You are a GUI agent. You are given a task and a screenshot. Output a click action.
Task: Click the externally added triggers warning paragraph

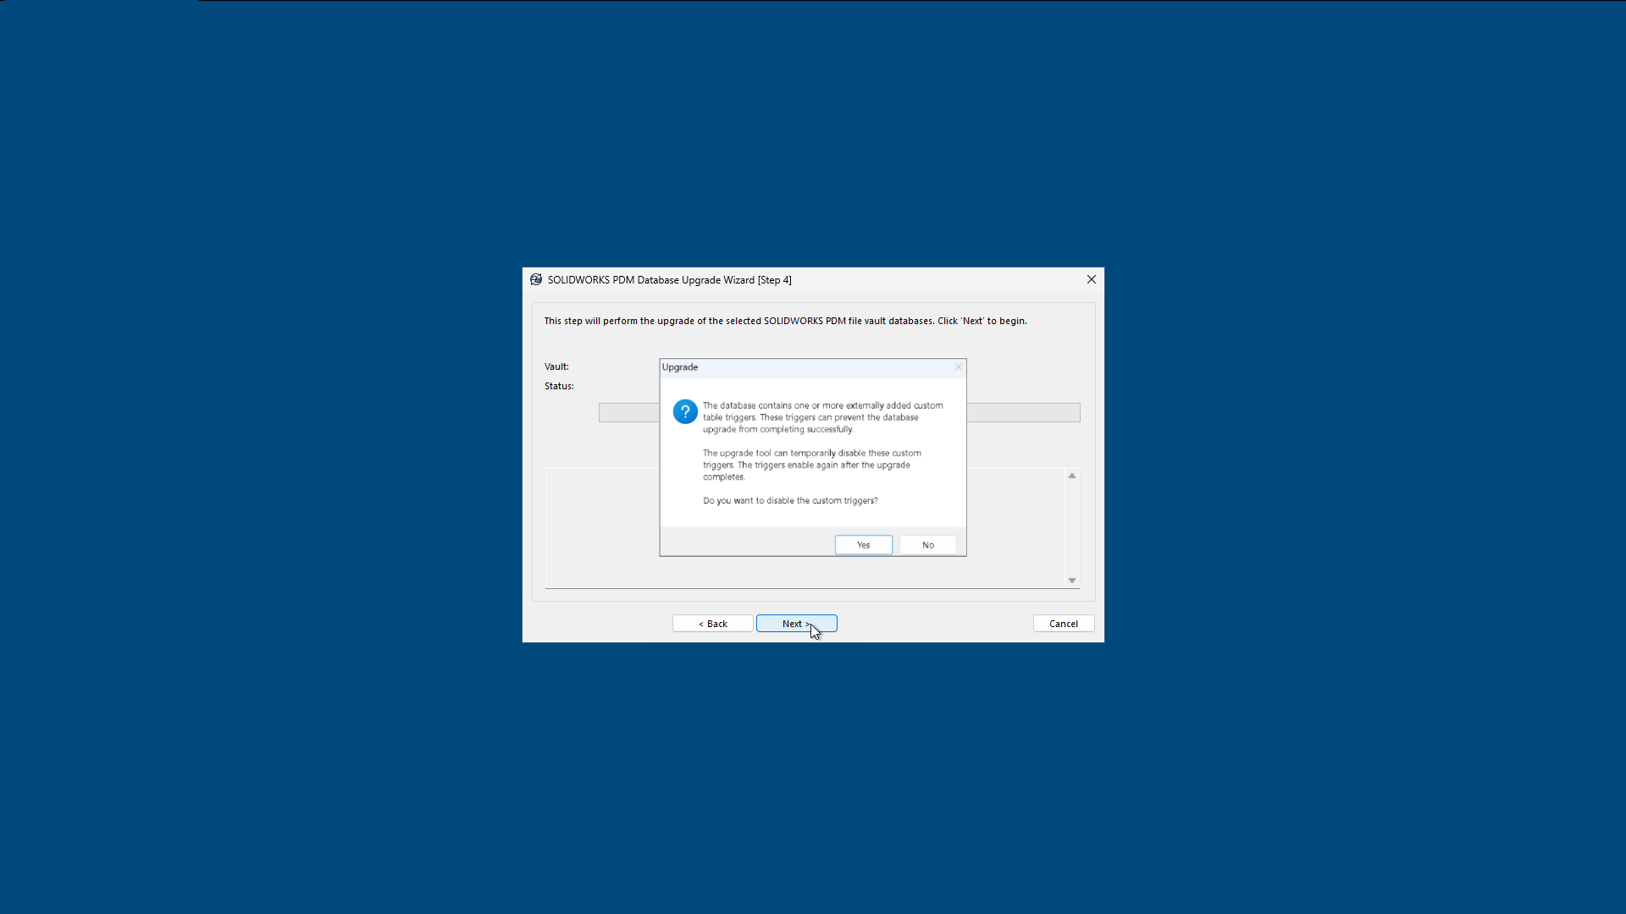[x=821, y=417]
